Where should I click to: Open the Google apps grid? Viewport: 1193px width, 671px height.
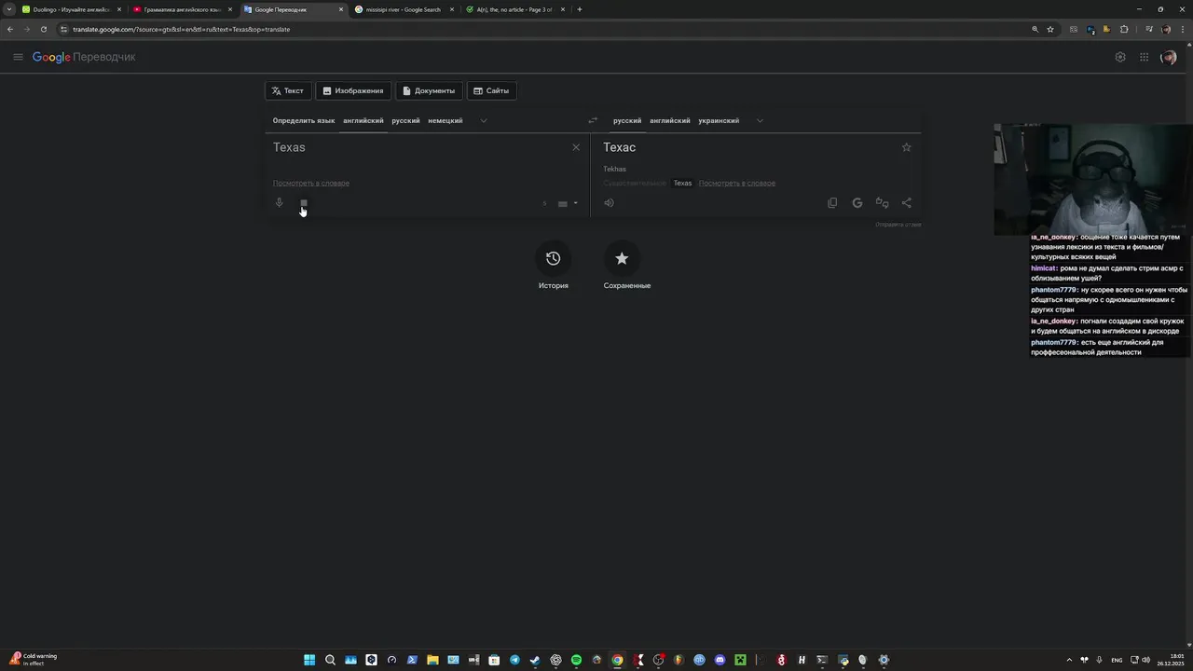[x=1144, y=57]
